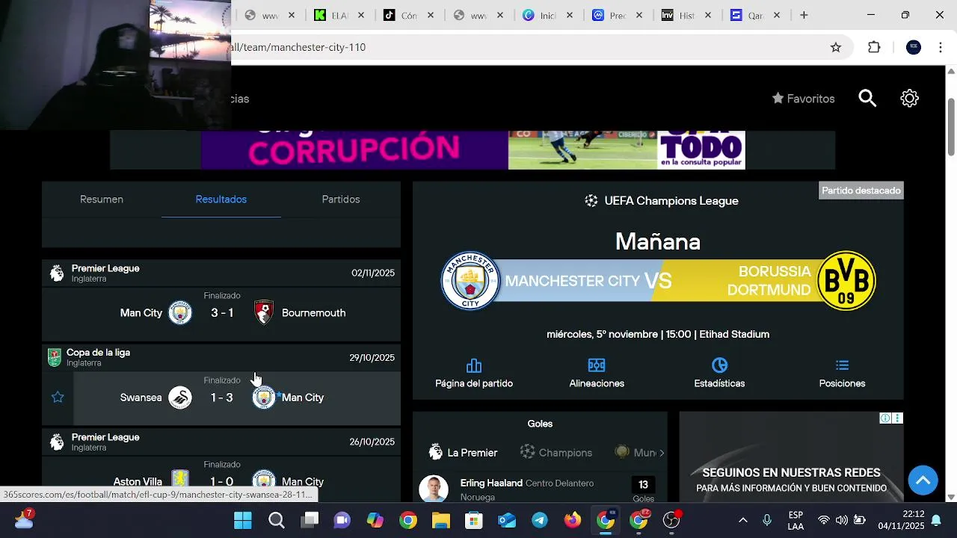Click the Erling Haaland player photo

(x=434, y=489)
